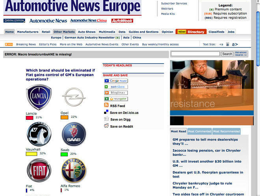Open the Automotive News logo link

coord(48,21)
